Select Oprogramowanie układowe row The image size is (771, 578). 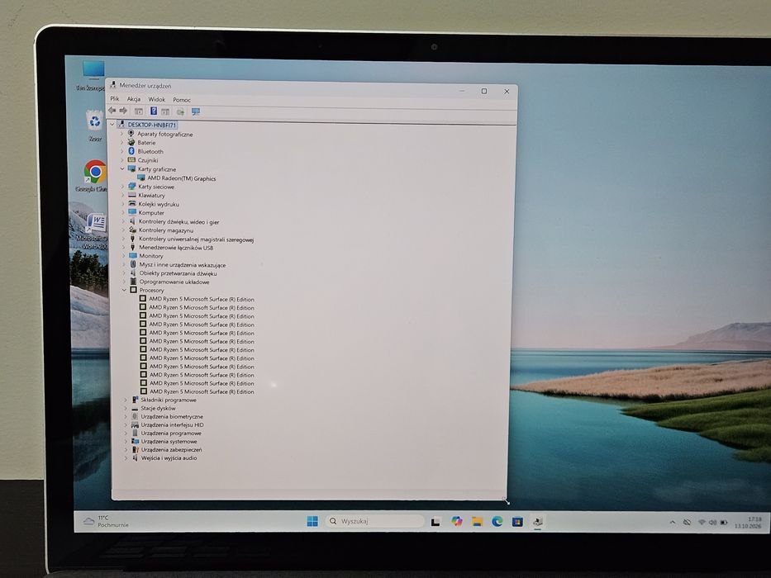174,282
